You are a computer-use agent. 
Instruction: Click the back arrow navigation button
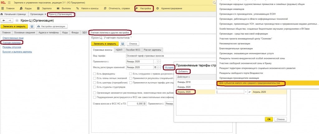click(4, 20)
